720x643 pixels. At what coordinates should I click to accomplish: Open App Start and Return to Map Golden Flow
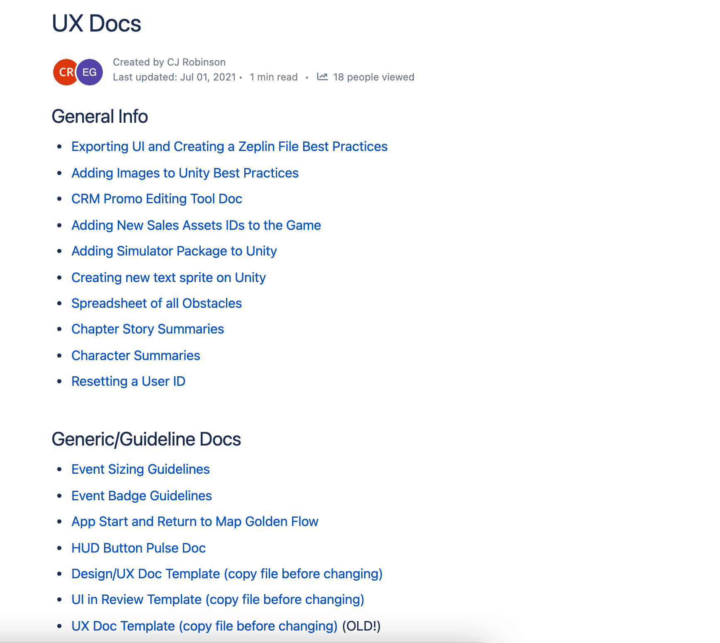coord(195,521)
